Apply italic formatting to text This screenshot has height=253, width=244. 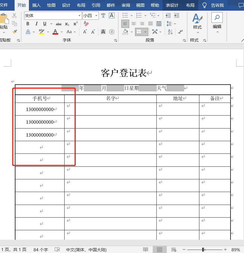[x=36, y=24]
